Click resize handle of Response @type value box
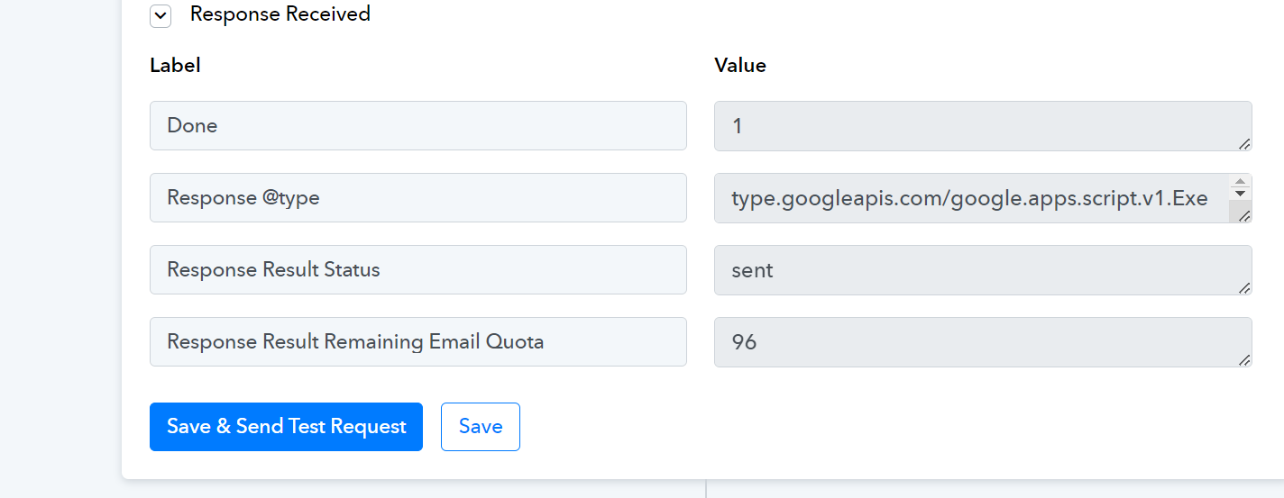This screenshot has height=498, width=1284. [1244, 215]
